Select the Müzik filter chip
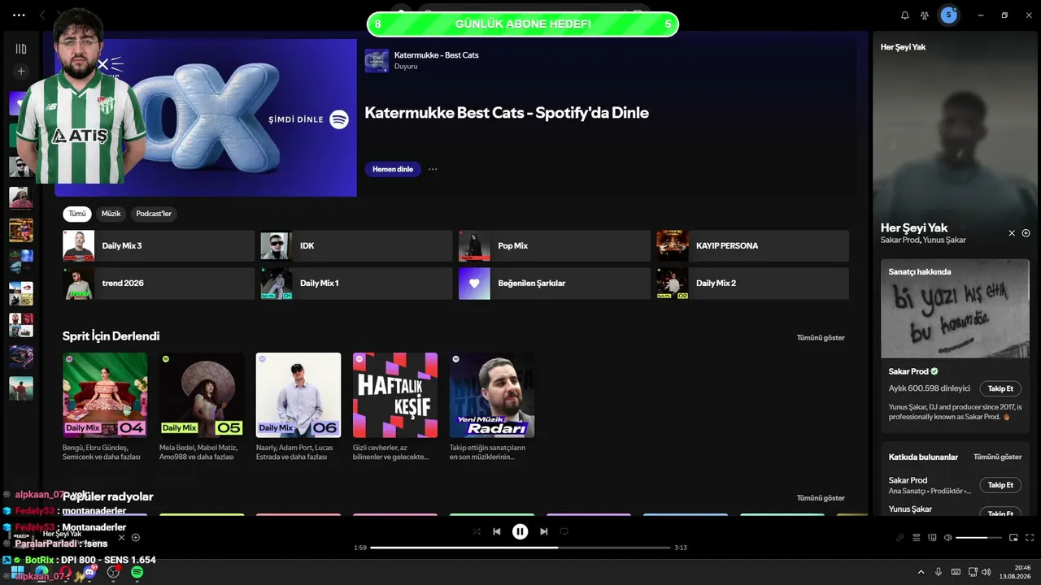1041x585 pixels. pyautogui.click(x=111, y=214)
